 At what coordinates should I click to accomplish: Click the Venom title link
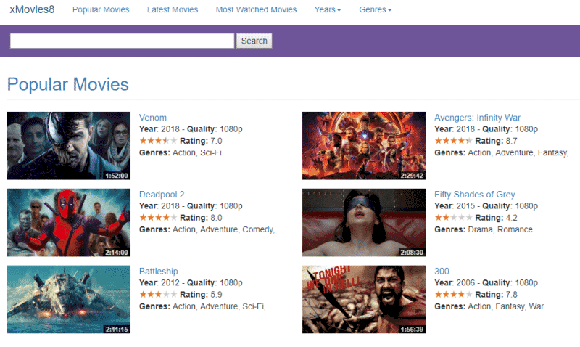(x=153, y=118)
